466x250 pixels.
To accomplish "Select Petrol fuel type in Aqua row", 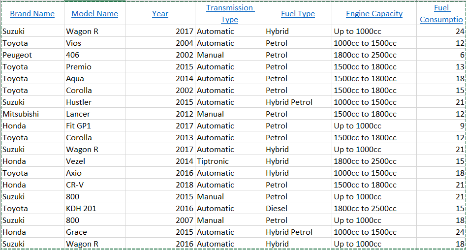I will coord(298,78).
